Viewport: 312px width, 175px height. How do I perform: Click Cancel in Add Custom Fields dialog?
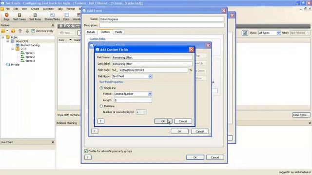click(x=183, y=121)
